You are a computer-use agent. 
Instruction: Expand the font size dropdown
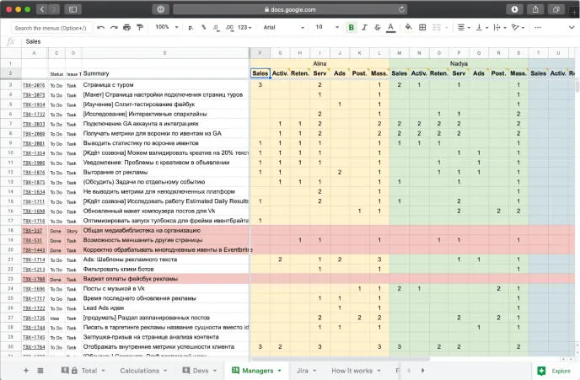(325, 27)
